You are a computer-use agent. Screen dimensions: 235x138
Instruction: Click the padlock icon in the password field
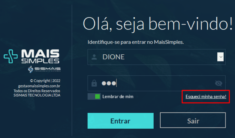click(x=94, y=83)
